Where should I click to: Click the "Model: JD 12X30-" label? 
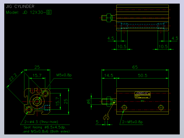(26, 12)
